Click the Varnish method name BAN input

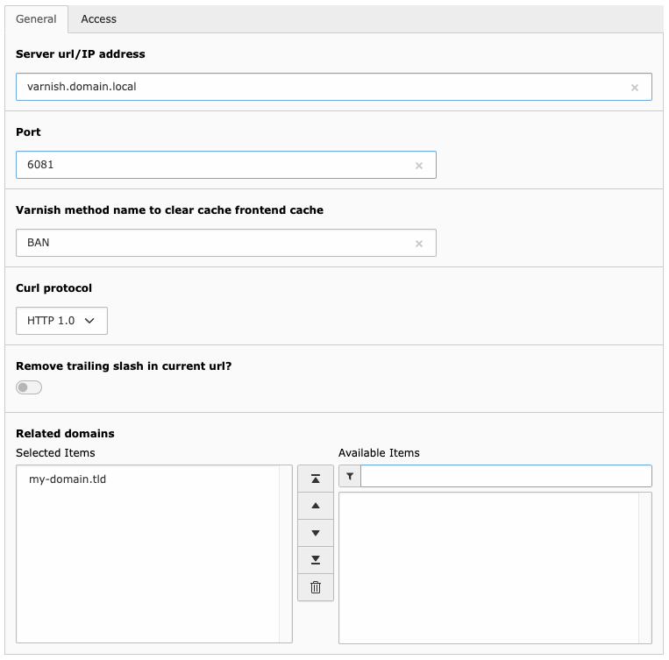point(226,243)
